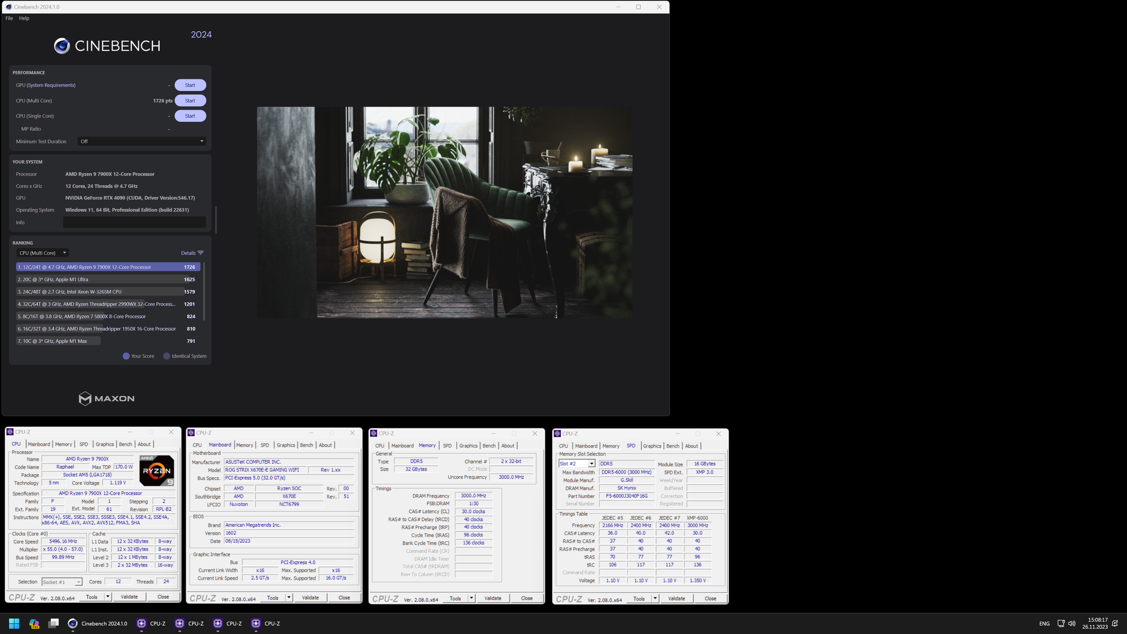Click Tools button in CPU-Z SPD window
This screenshot has width=1127, height=634.
click(x=639, y=598)
